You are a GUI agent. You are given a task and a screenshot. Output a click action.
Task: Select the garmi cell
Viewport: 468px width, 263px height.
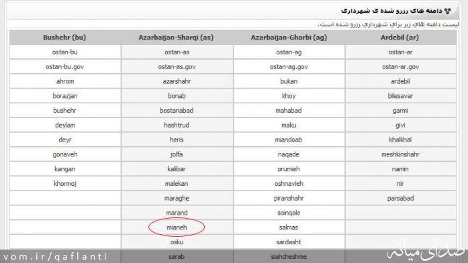click(x=401, y=111)
